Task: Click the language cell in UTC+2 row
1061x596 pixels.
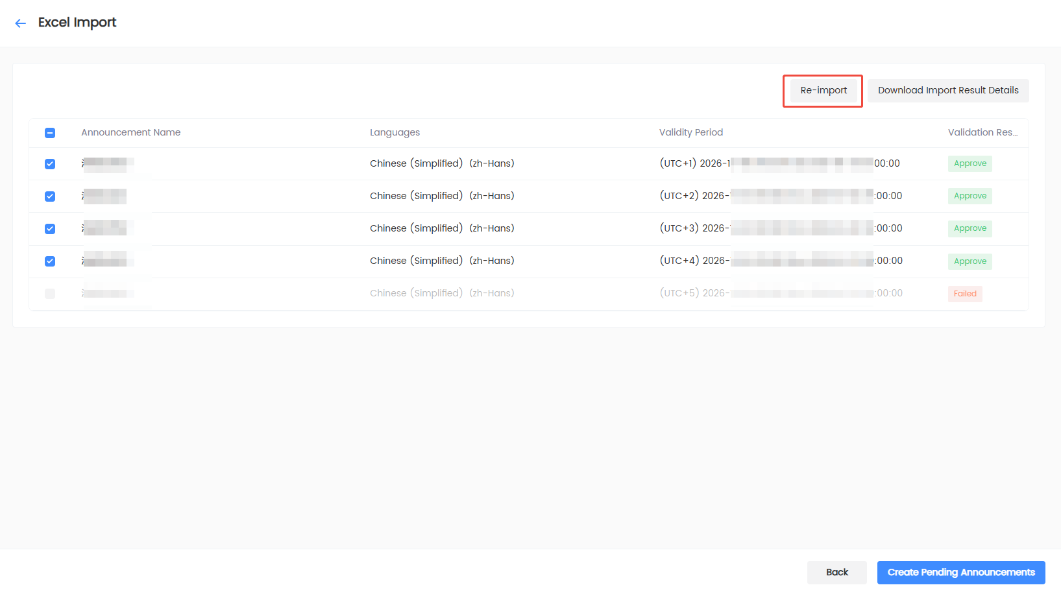Action: point(442,196)
